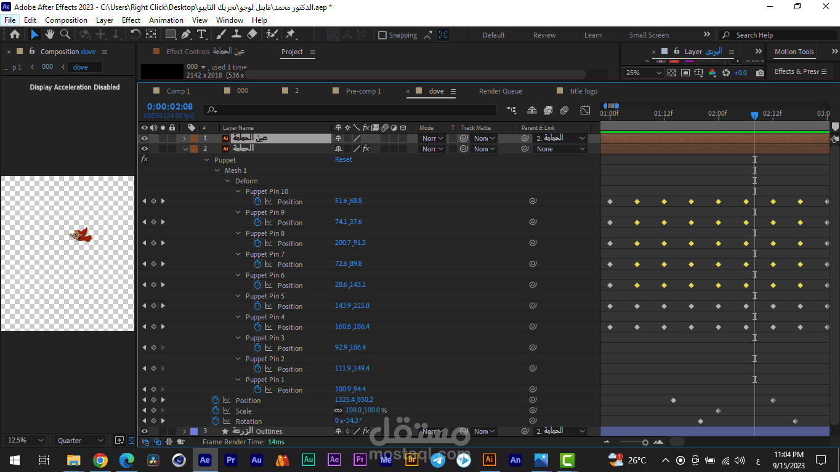The image size is (840, 472).
Task: Click the brown label color swatch of layer 2
Action: click(x=194, y=149)
